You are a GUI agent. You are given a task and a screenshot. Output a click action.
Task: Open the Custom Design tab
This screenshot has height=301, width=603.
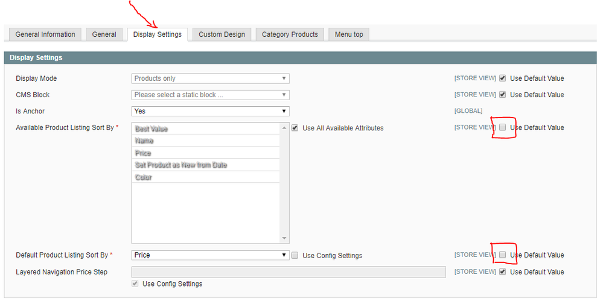pos(222,34)
